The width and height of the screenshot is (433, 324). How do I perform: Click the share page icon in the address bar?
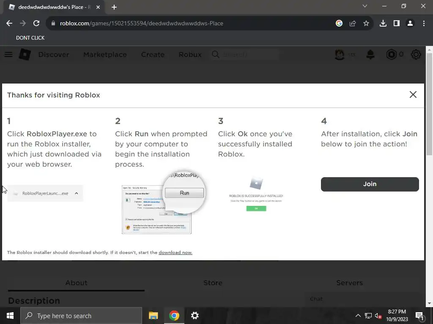pyautogui.click(x=353, y=24)
